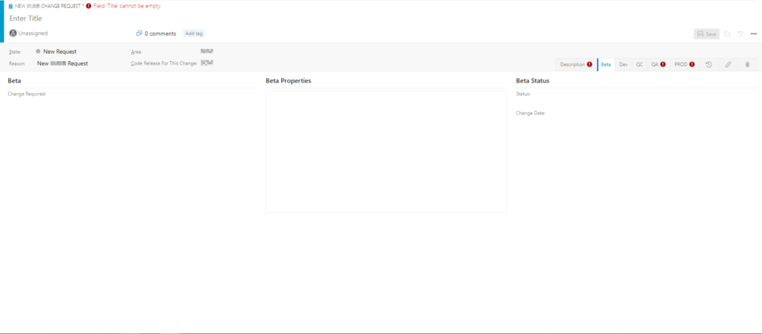Click the change request type icon

(10, 5)
